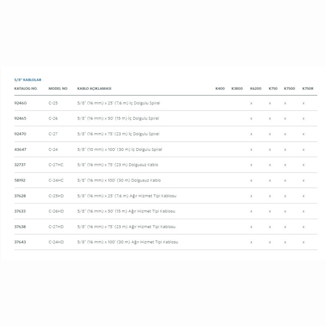This screenshot has width=326, height=326.
Task: Click the KABLO AÇIKLAMASI column header
Action: coord(94,89)
